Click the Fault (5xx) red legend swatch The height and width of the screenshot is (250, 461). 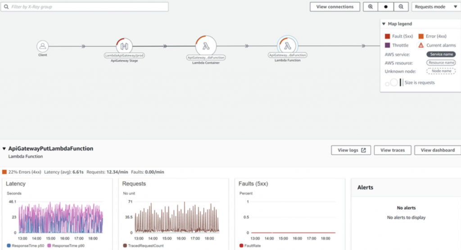388,36
